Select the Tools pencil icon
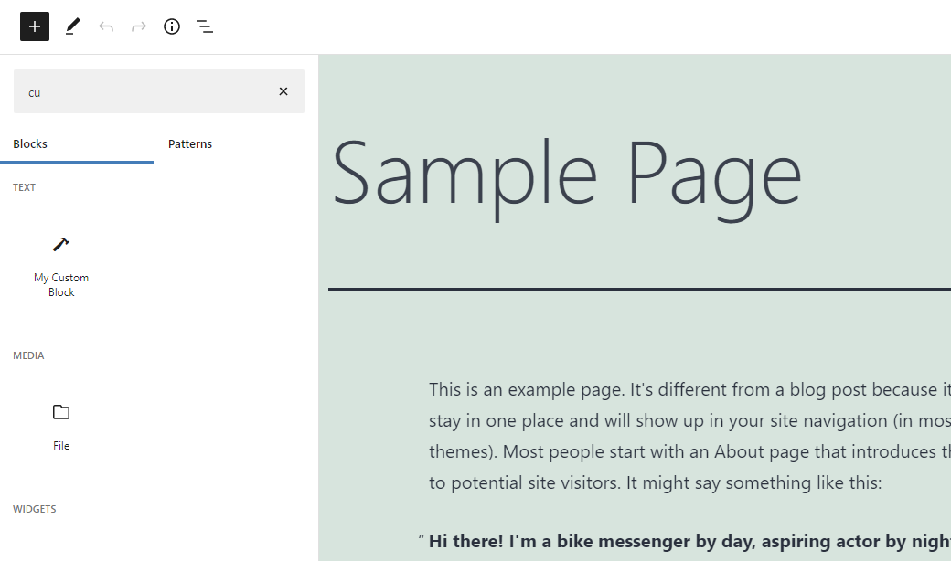The image size is (951, 561). [73, 26]
